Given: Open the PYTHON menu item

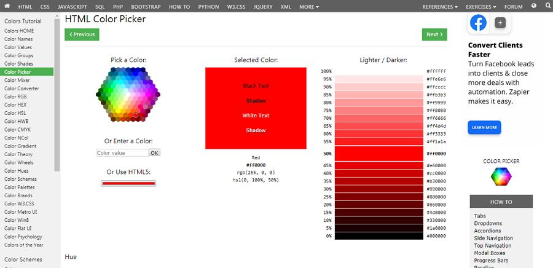Looking at the screenshot, I should [208, 7].
